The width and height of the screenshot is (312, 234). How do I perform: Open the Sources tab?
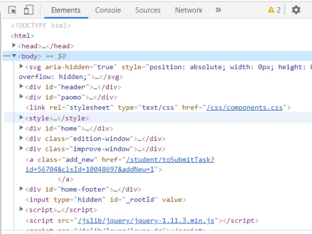point(148,10)
